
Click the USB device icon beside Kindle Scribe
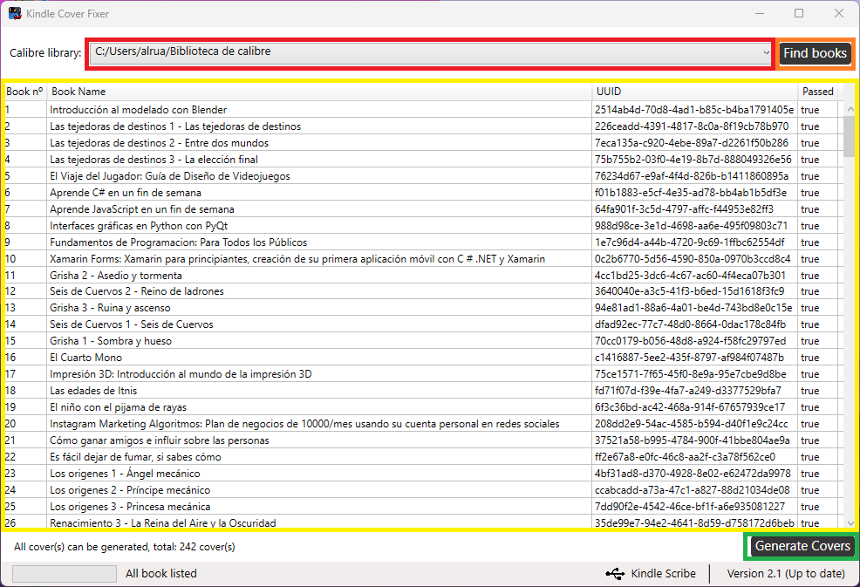615,574
